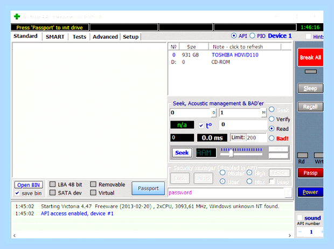Select the CD-ROM drive row
The width and height of the screenshot is (334, 249).
229,62
